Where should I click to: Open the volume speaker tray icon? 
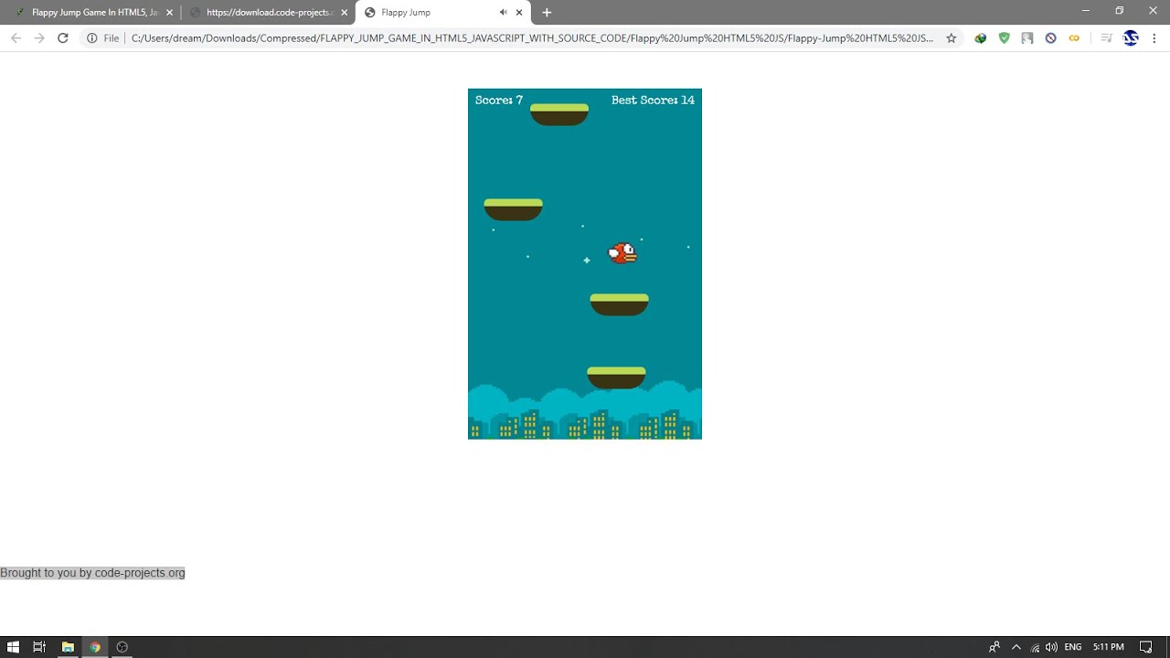[x=1052, y=647]
